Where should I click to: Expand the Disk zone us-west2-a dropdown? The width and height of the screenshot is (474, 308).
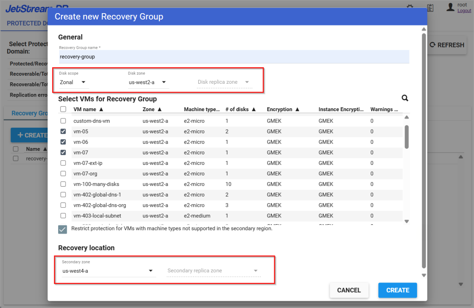[148, 82]
